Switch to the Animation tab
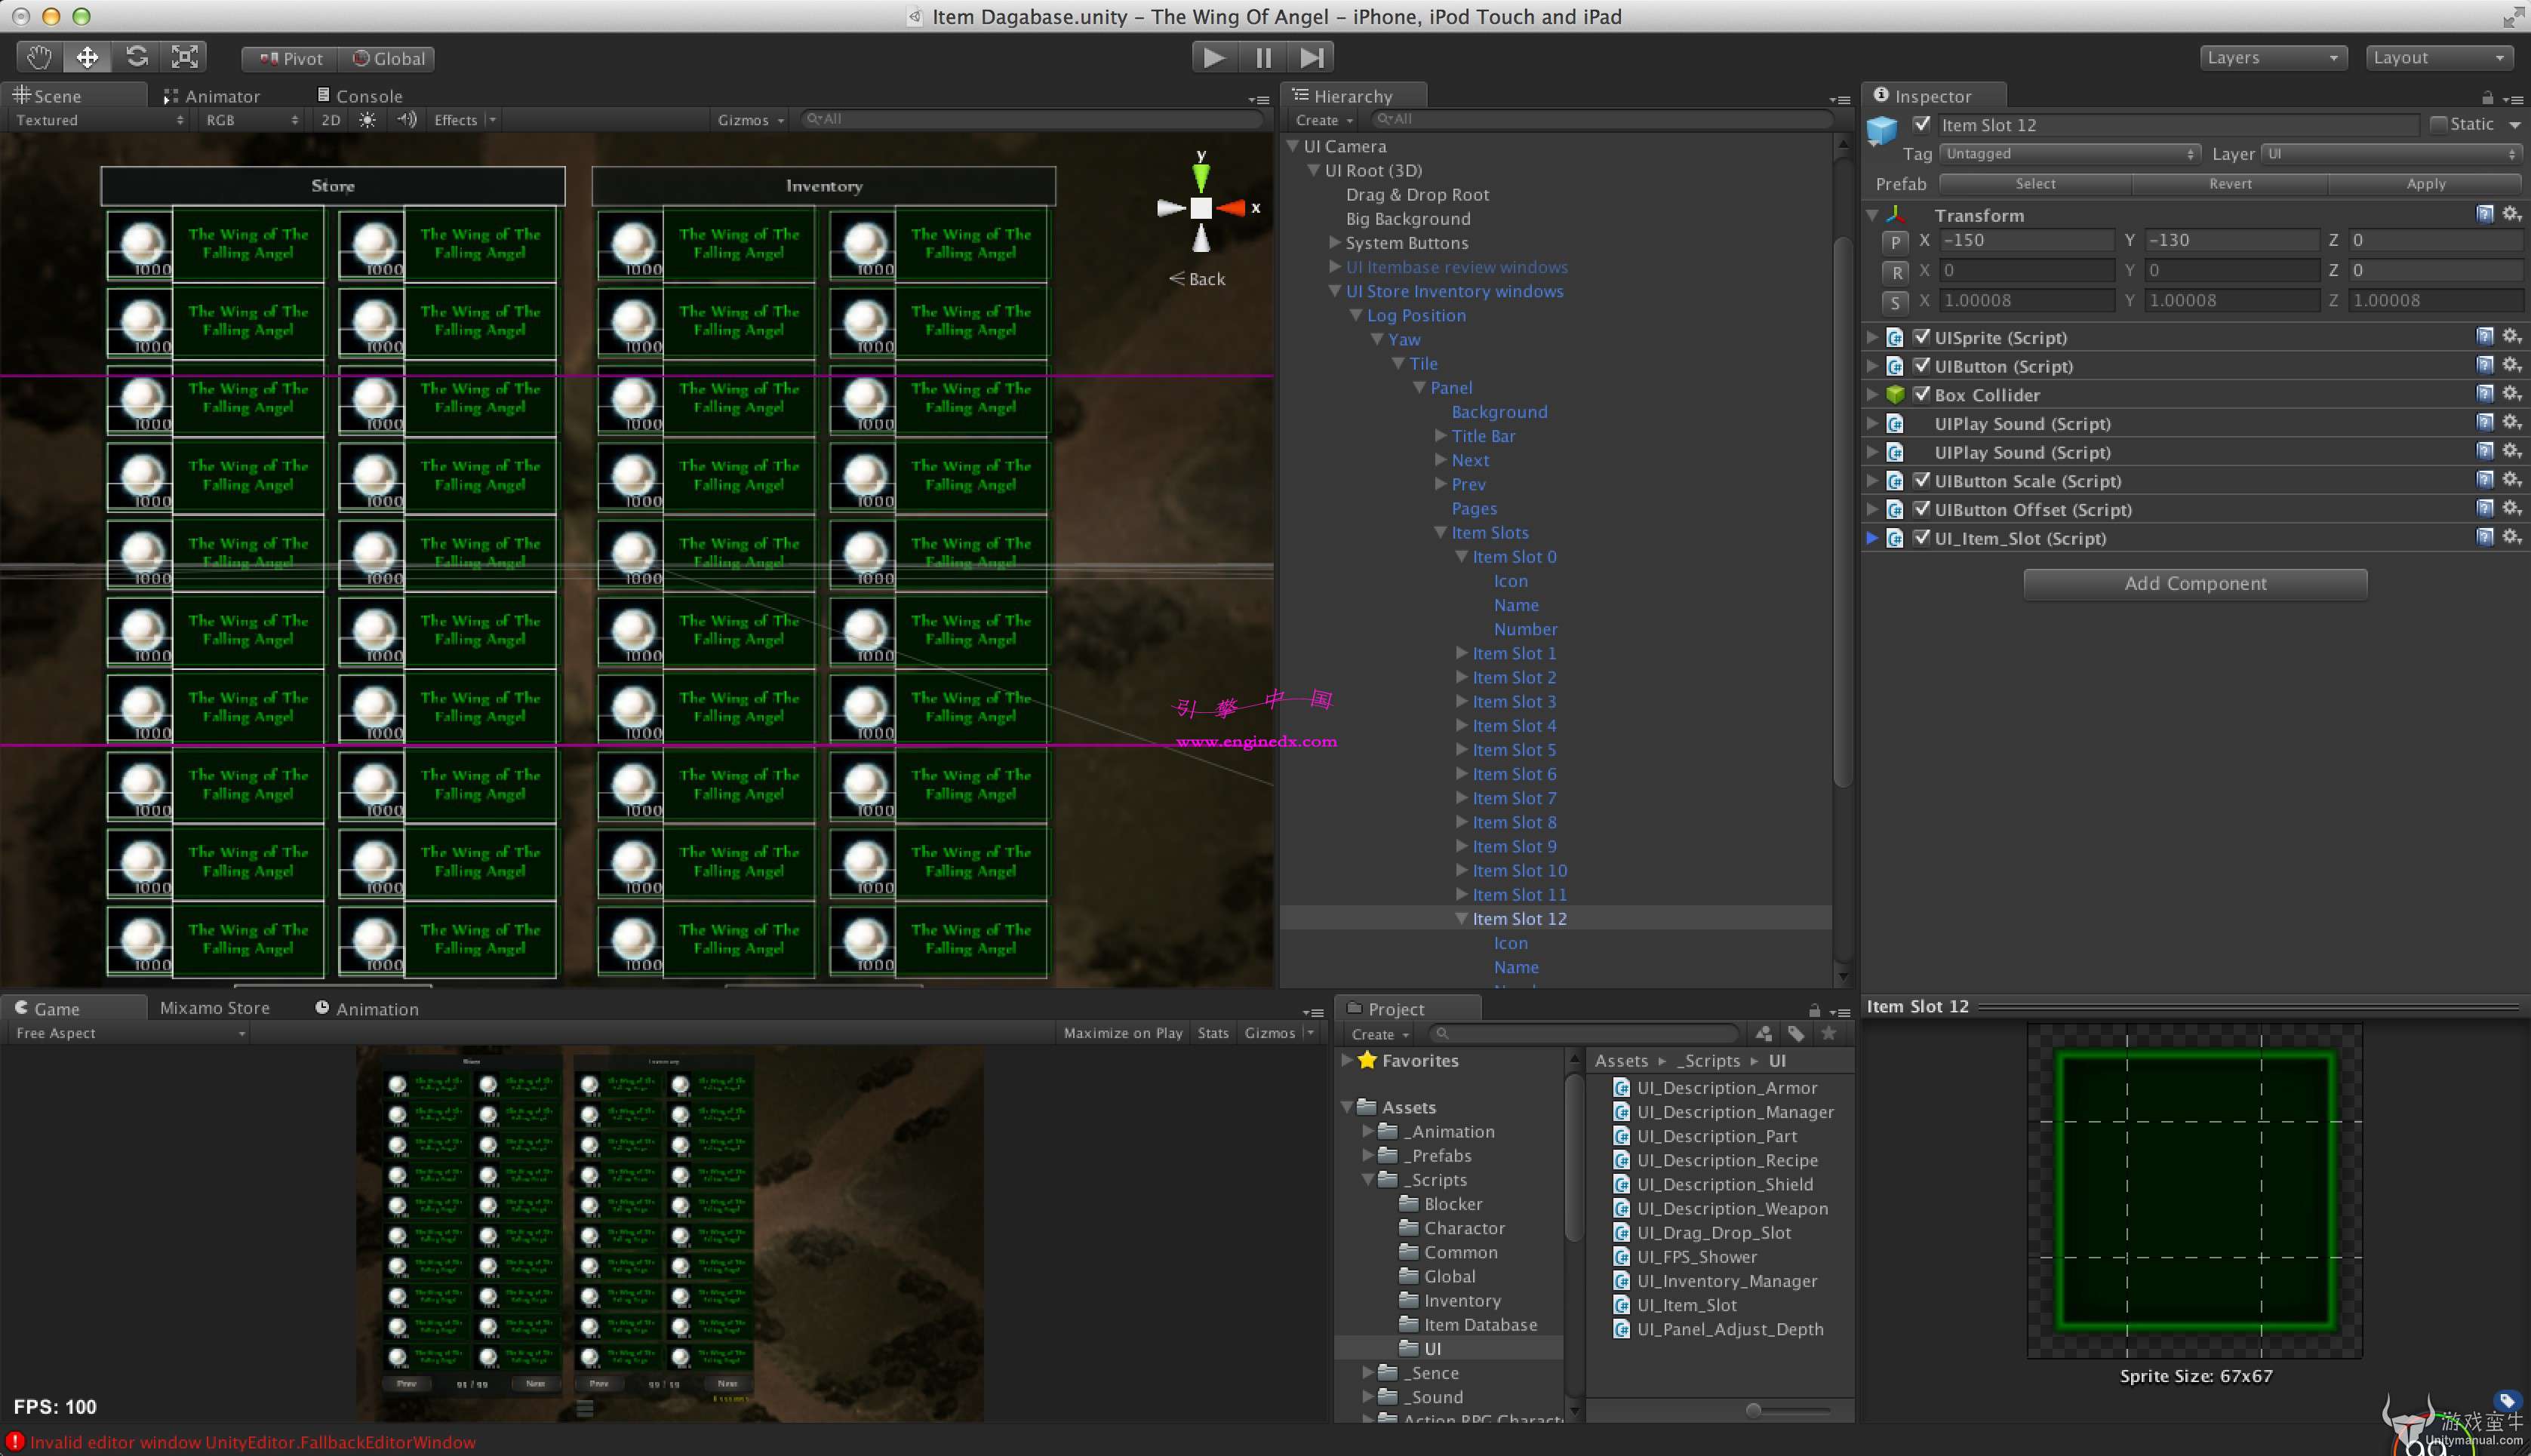 (x=367, y=1008)
